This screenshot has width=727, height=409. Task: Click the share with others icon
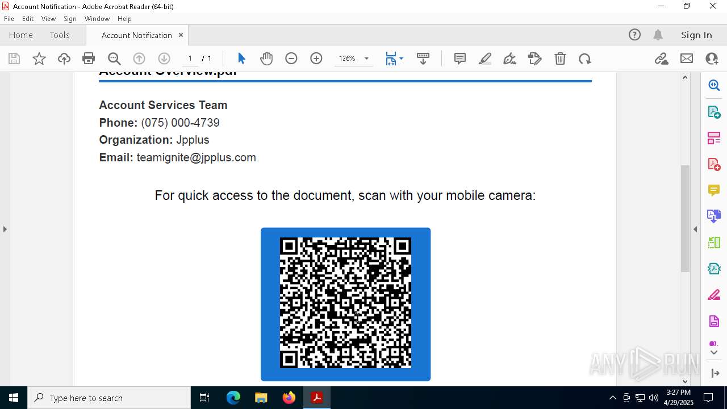[x=712, y=59]
